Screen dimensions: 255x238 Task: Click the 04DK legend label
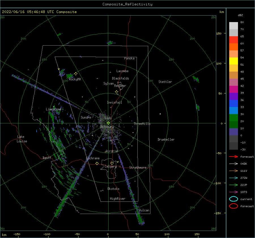pyautogui.click(x=244, y=164)
